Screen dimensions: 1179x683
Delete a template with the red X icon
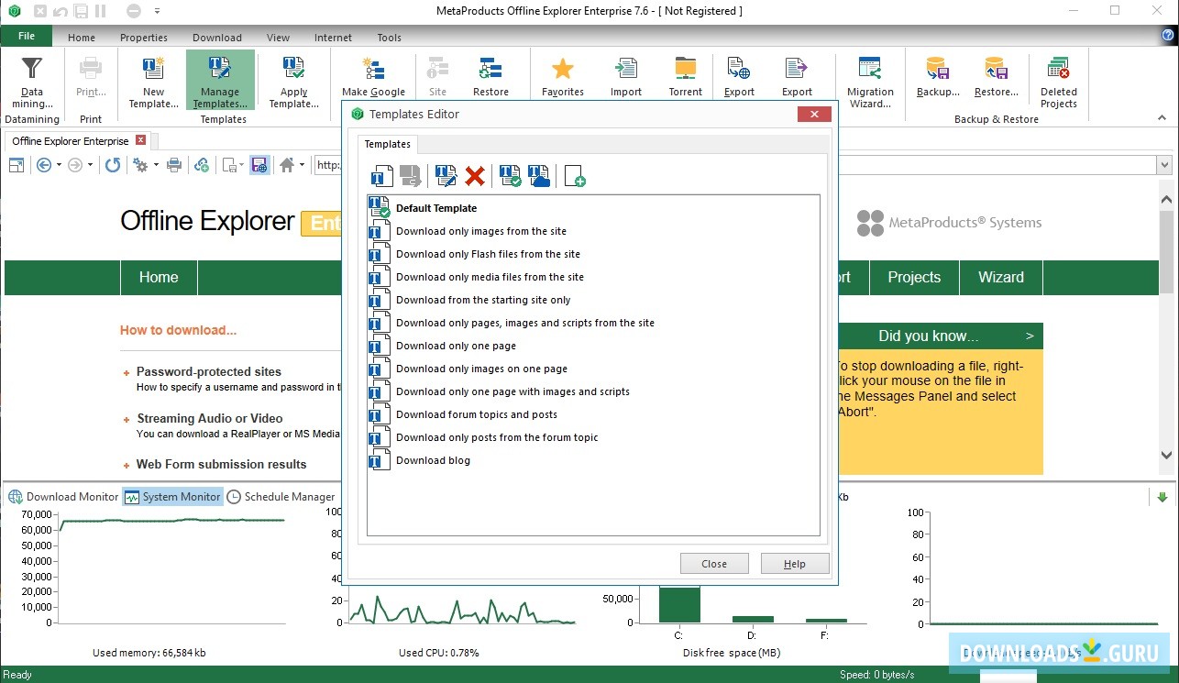475,175
